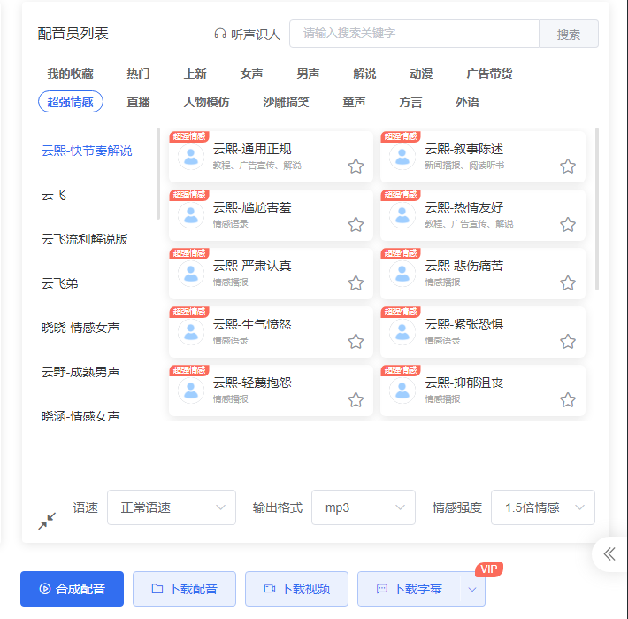628x619 pixels.
Task: Select 云飞流利解说版 in the list
Action: click(85, 239)
